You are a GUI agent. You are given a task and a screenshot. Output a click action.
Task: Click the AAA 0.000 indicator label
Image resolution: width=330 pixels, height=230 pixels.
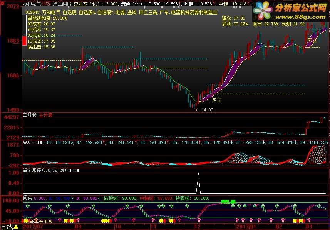(x=33, y=143)
